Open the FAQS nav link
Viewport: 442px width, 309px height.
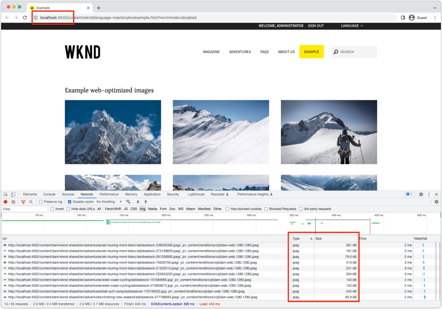click(x=265, y=52)
